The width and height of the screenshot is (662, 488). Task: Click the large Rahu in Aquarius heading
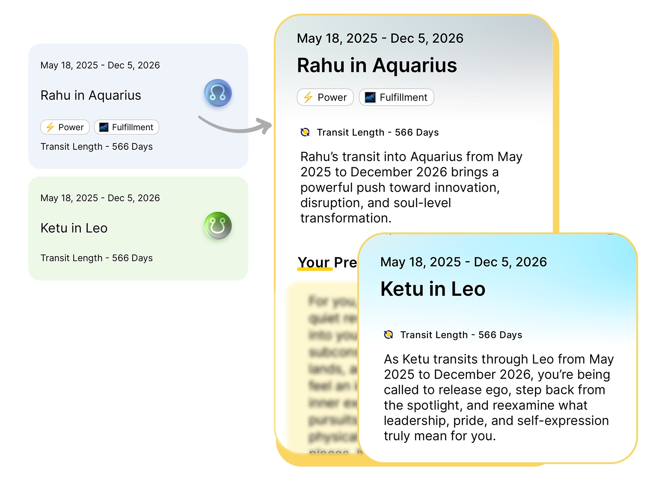coord(377,65)
